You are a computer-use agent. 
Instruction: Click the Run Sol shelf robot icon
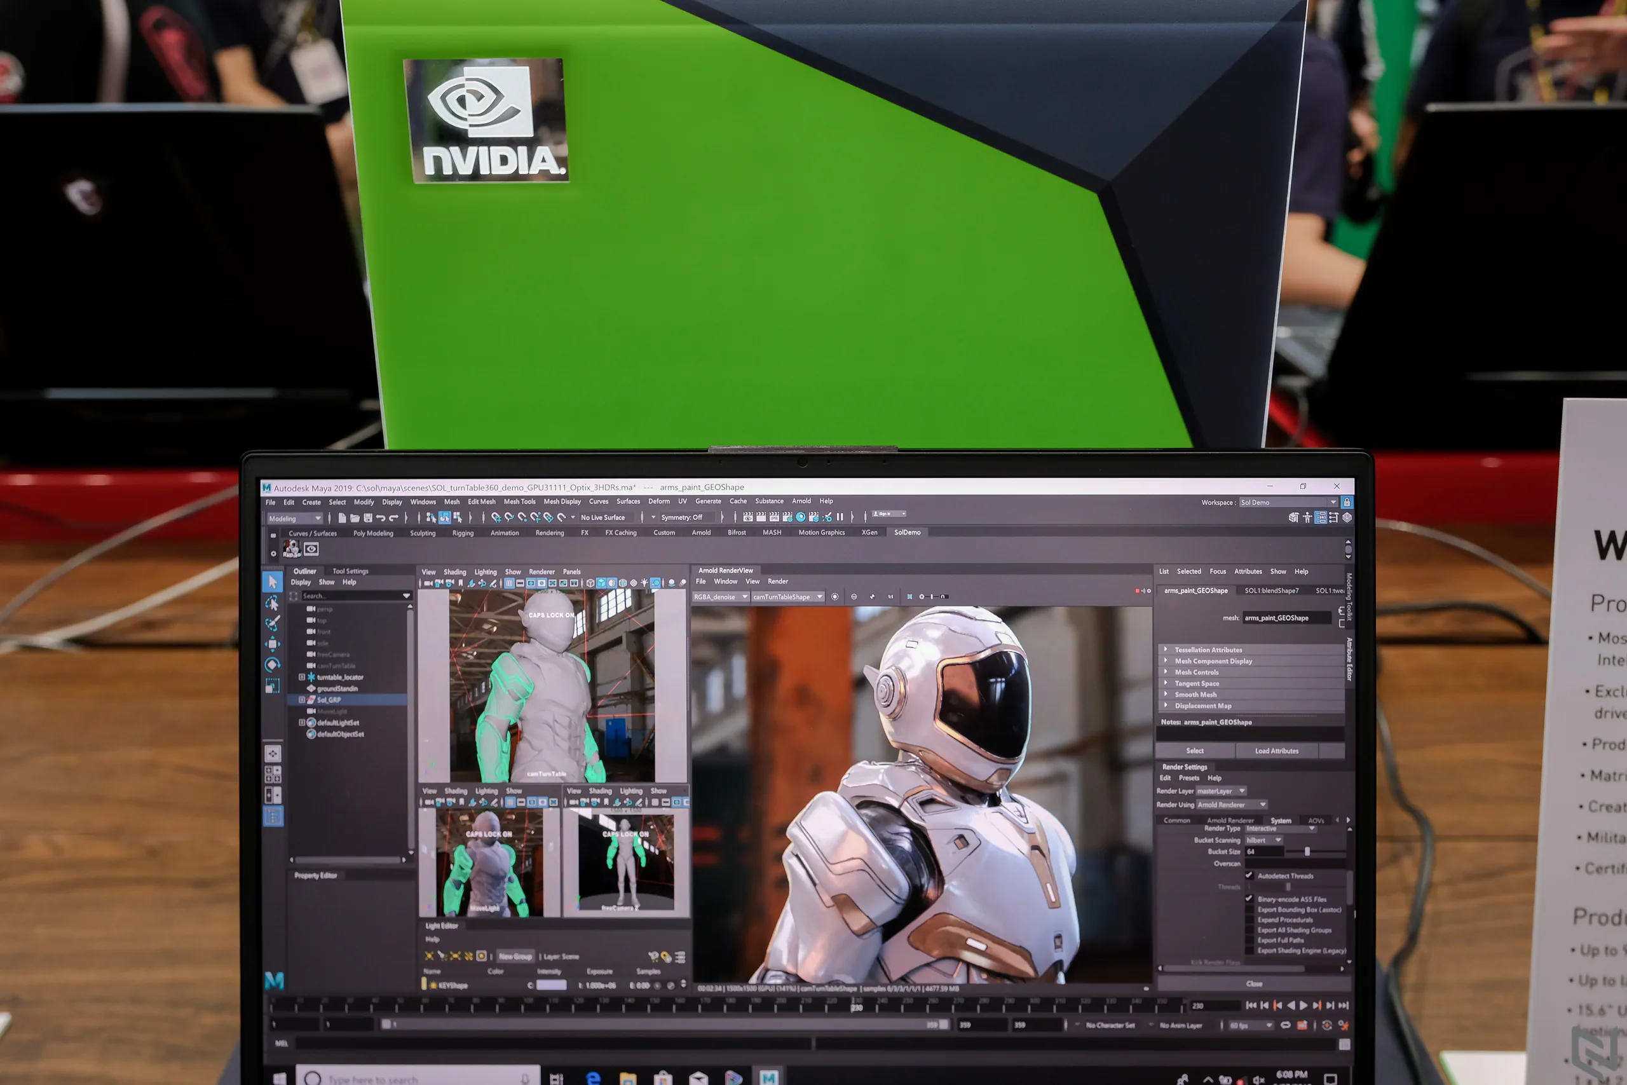pyautogui.click(x=291, y=549)
